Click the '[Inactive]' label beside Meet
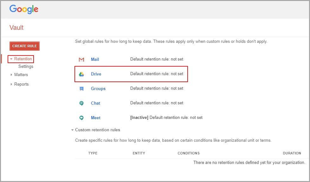 [x=139, y=118]
